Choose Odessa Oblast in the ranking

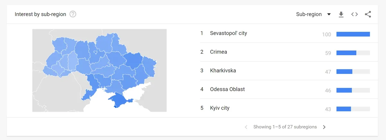click(x=227, y=89)
